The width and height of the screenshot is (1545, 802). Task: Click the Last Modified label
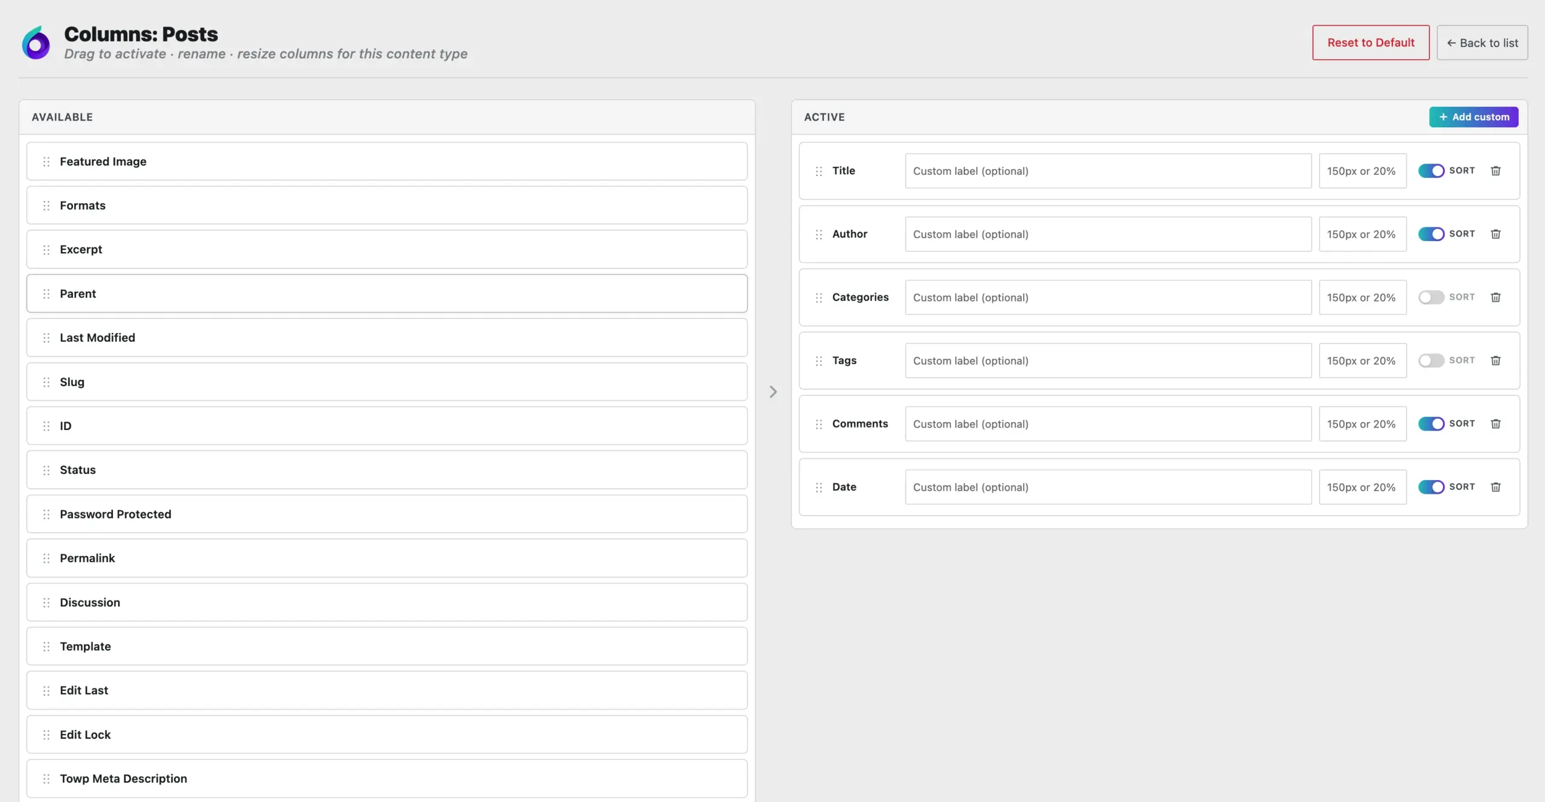(97, 338)
